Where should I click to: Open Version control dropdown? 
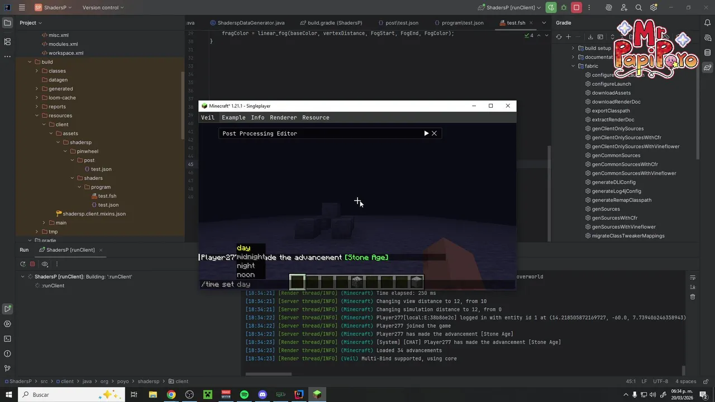coord(103,7)
